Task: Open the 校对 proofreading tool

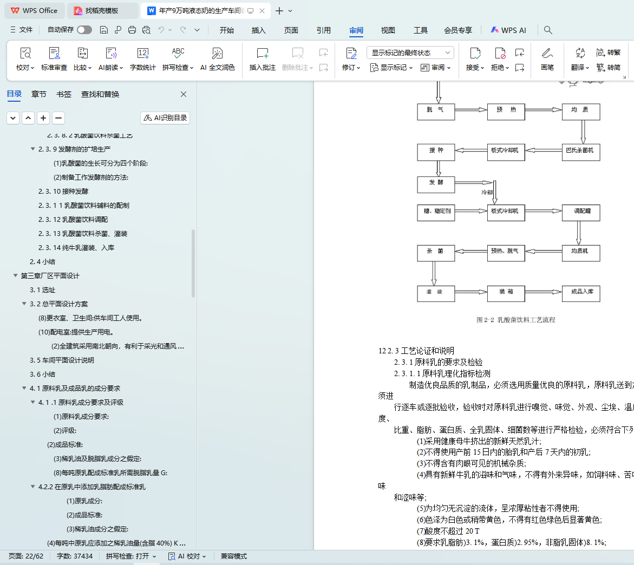Action: tap(25, 59)
